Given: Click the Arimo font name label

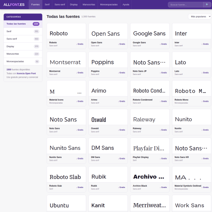Looking at the screenshot, I should pos(94,100).
